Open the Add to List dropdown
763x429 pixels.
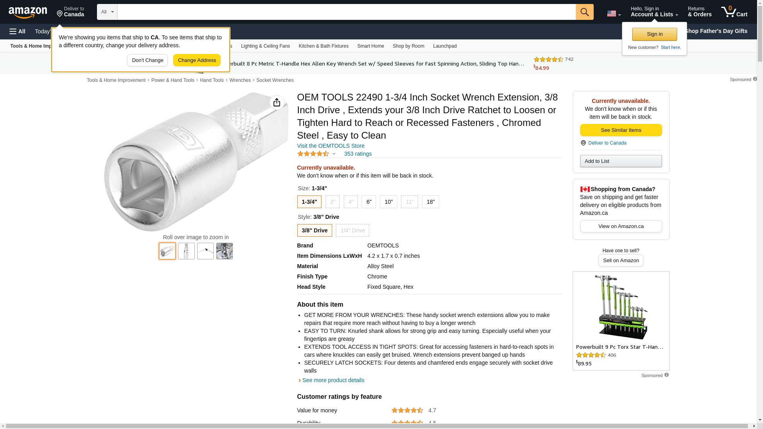(x=621, y=161)
